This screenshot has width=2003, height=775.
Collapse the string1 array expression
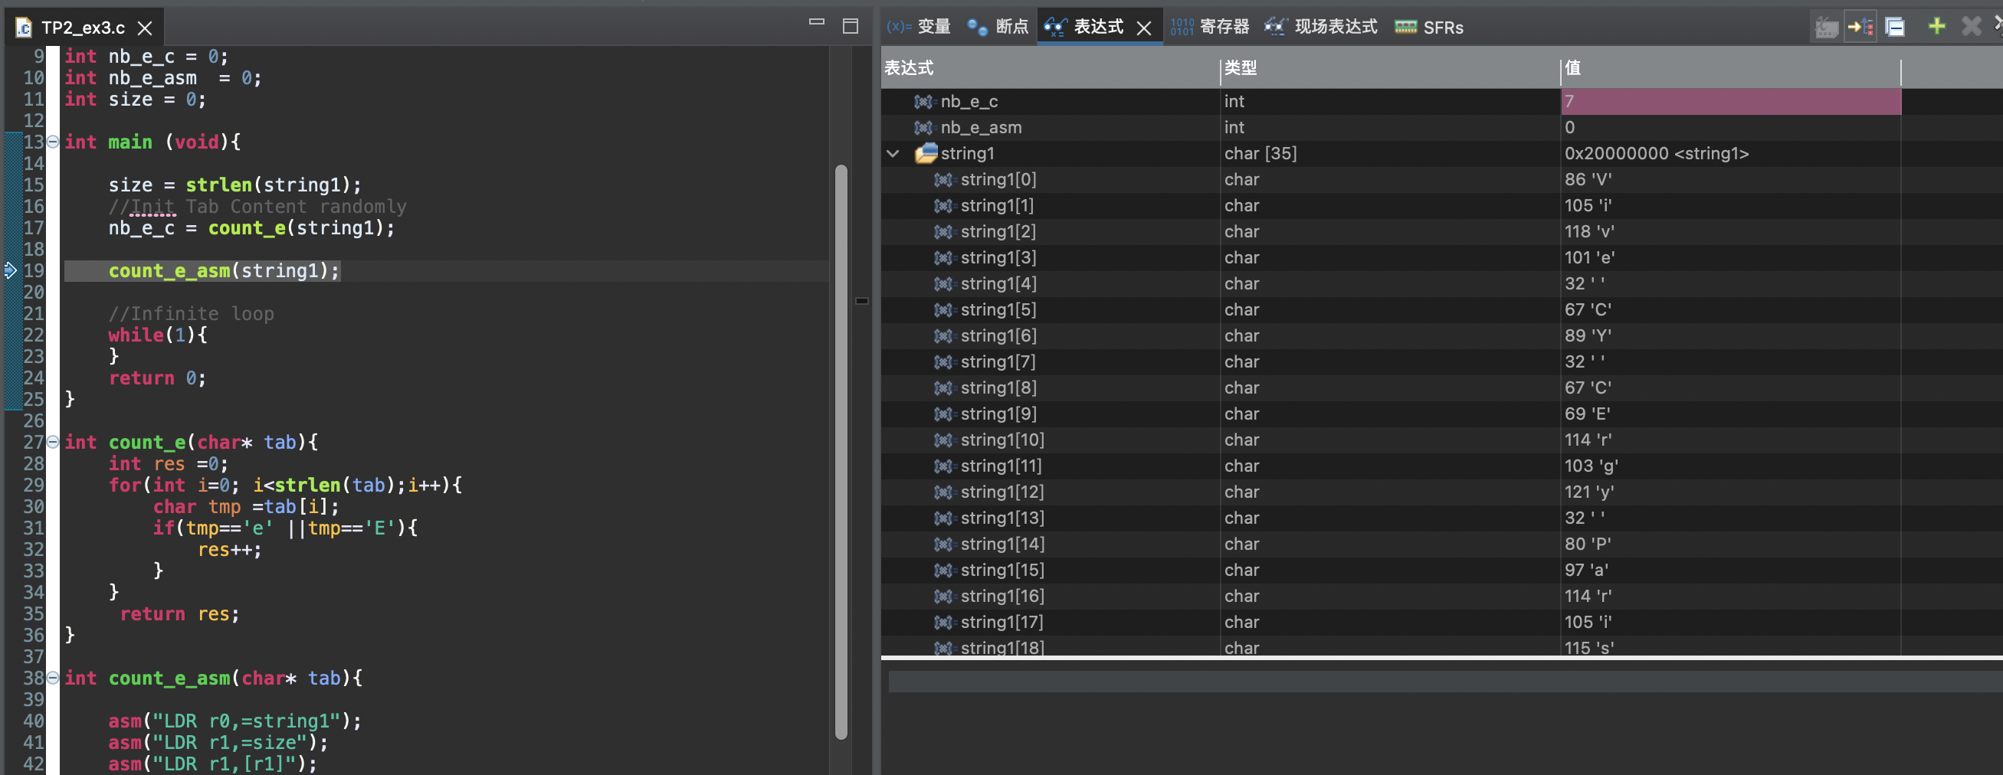[x=893, y=153]
